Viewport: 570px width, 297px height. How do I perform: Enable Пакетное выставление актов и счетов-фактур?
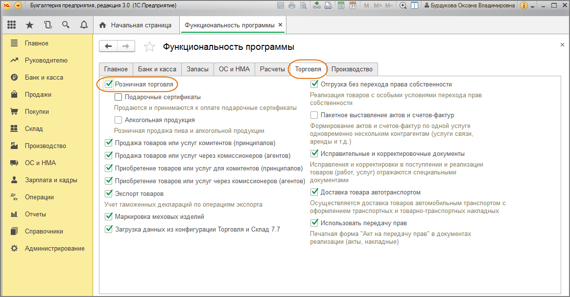click(314, 115)
